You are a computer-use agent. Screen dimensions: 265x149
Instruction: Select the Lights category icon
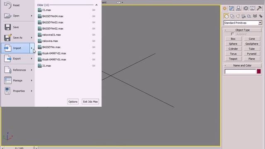(238, 16)
